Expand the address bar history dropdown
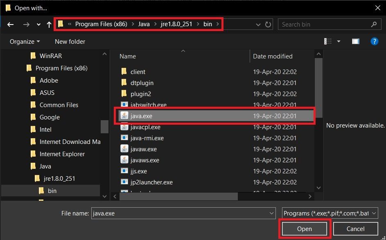 point(258,25)
